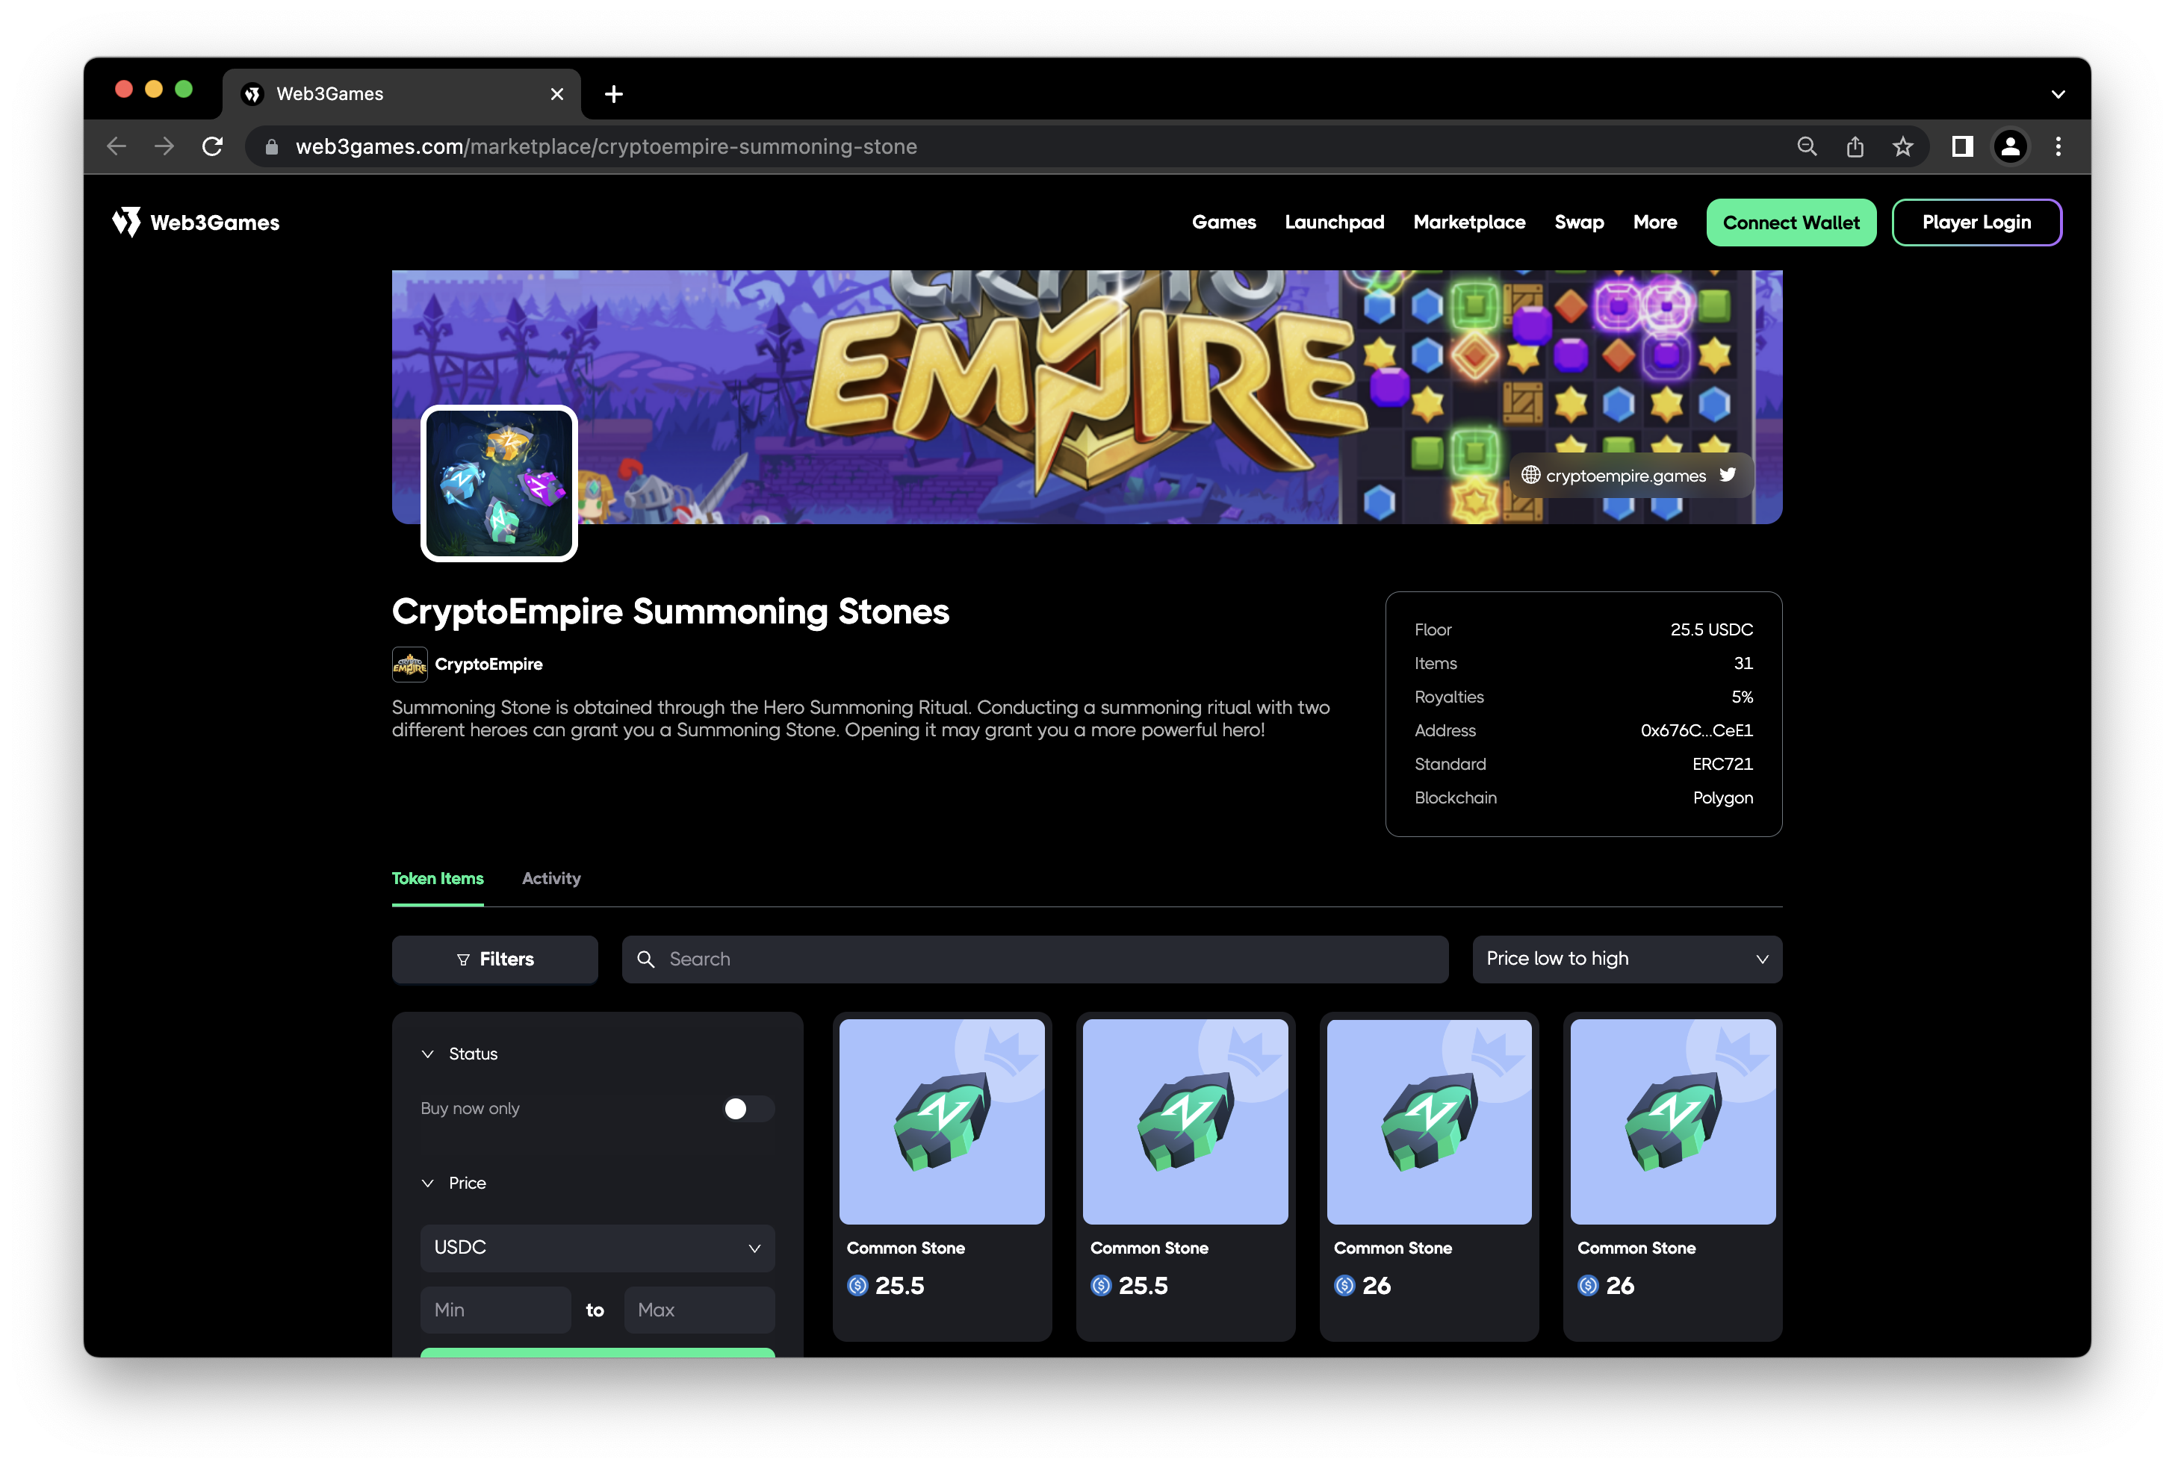Click Player Login button
Image resolution: width=2175 pixels, height=1468 pixels.
point(1976,222)
